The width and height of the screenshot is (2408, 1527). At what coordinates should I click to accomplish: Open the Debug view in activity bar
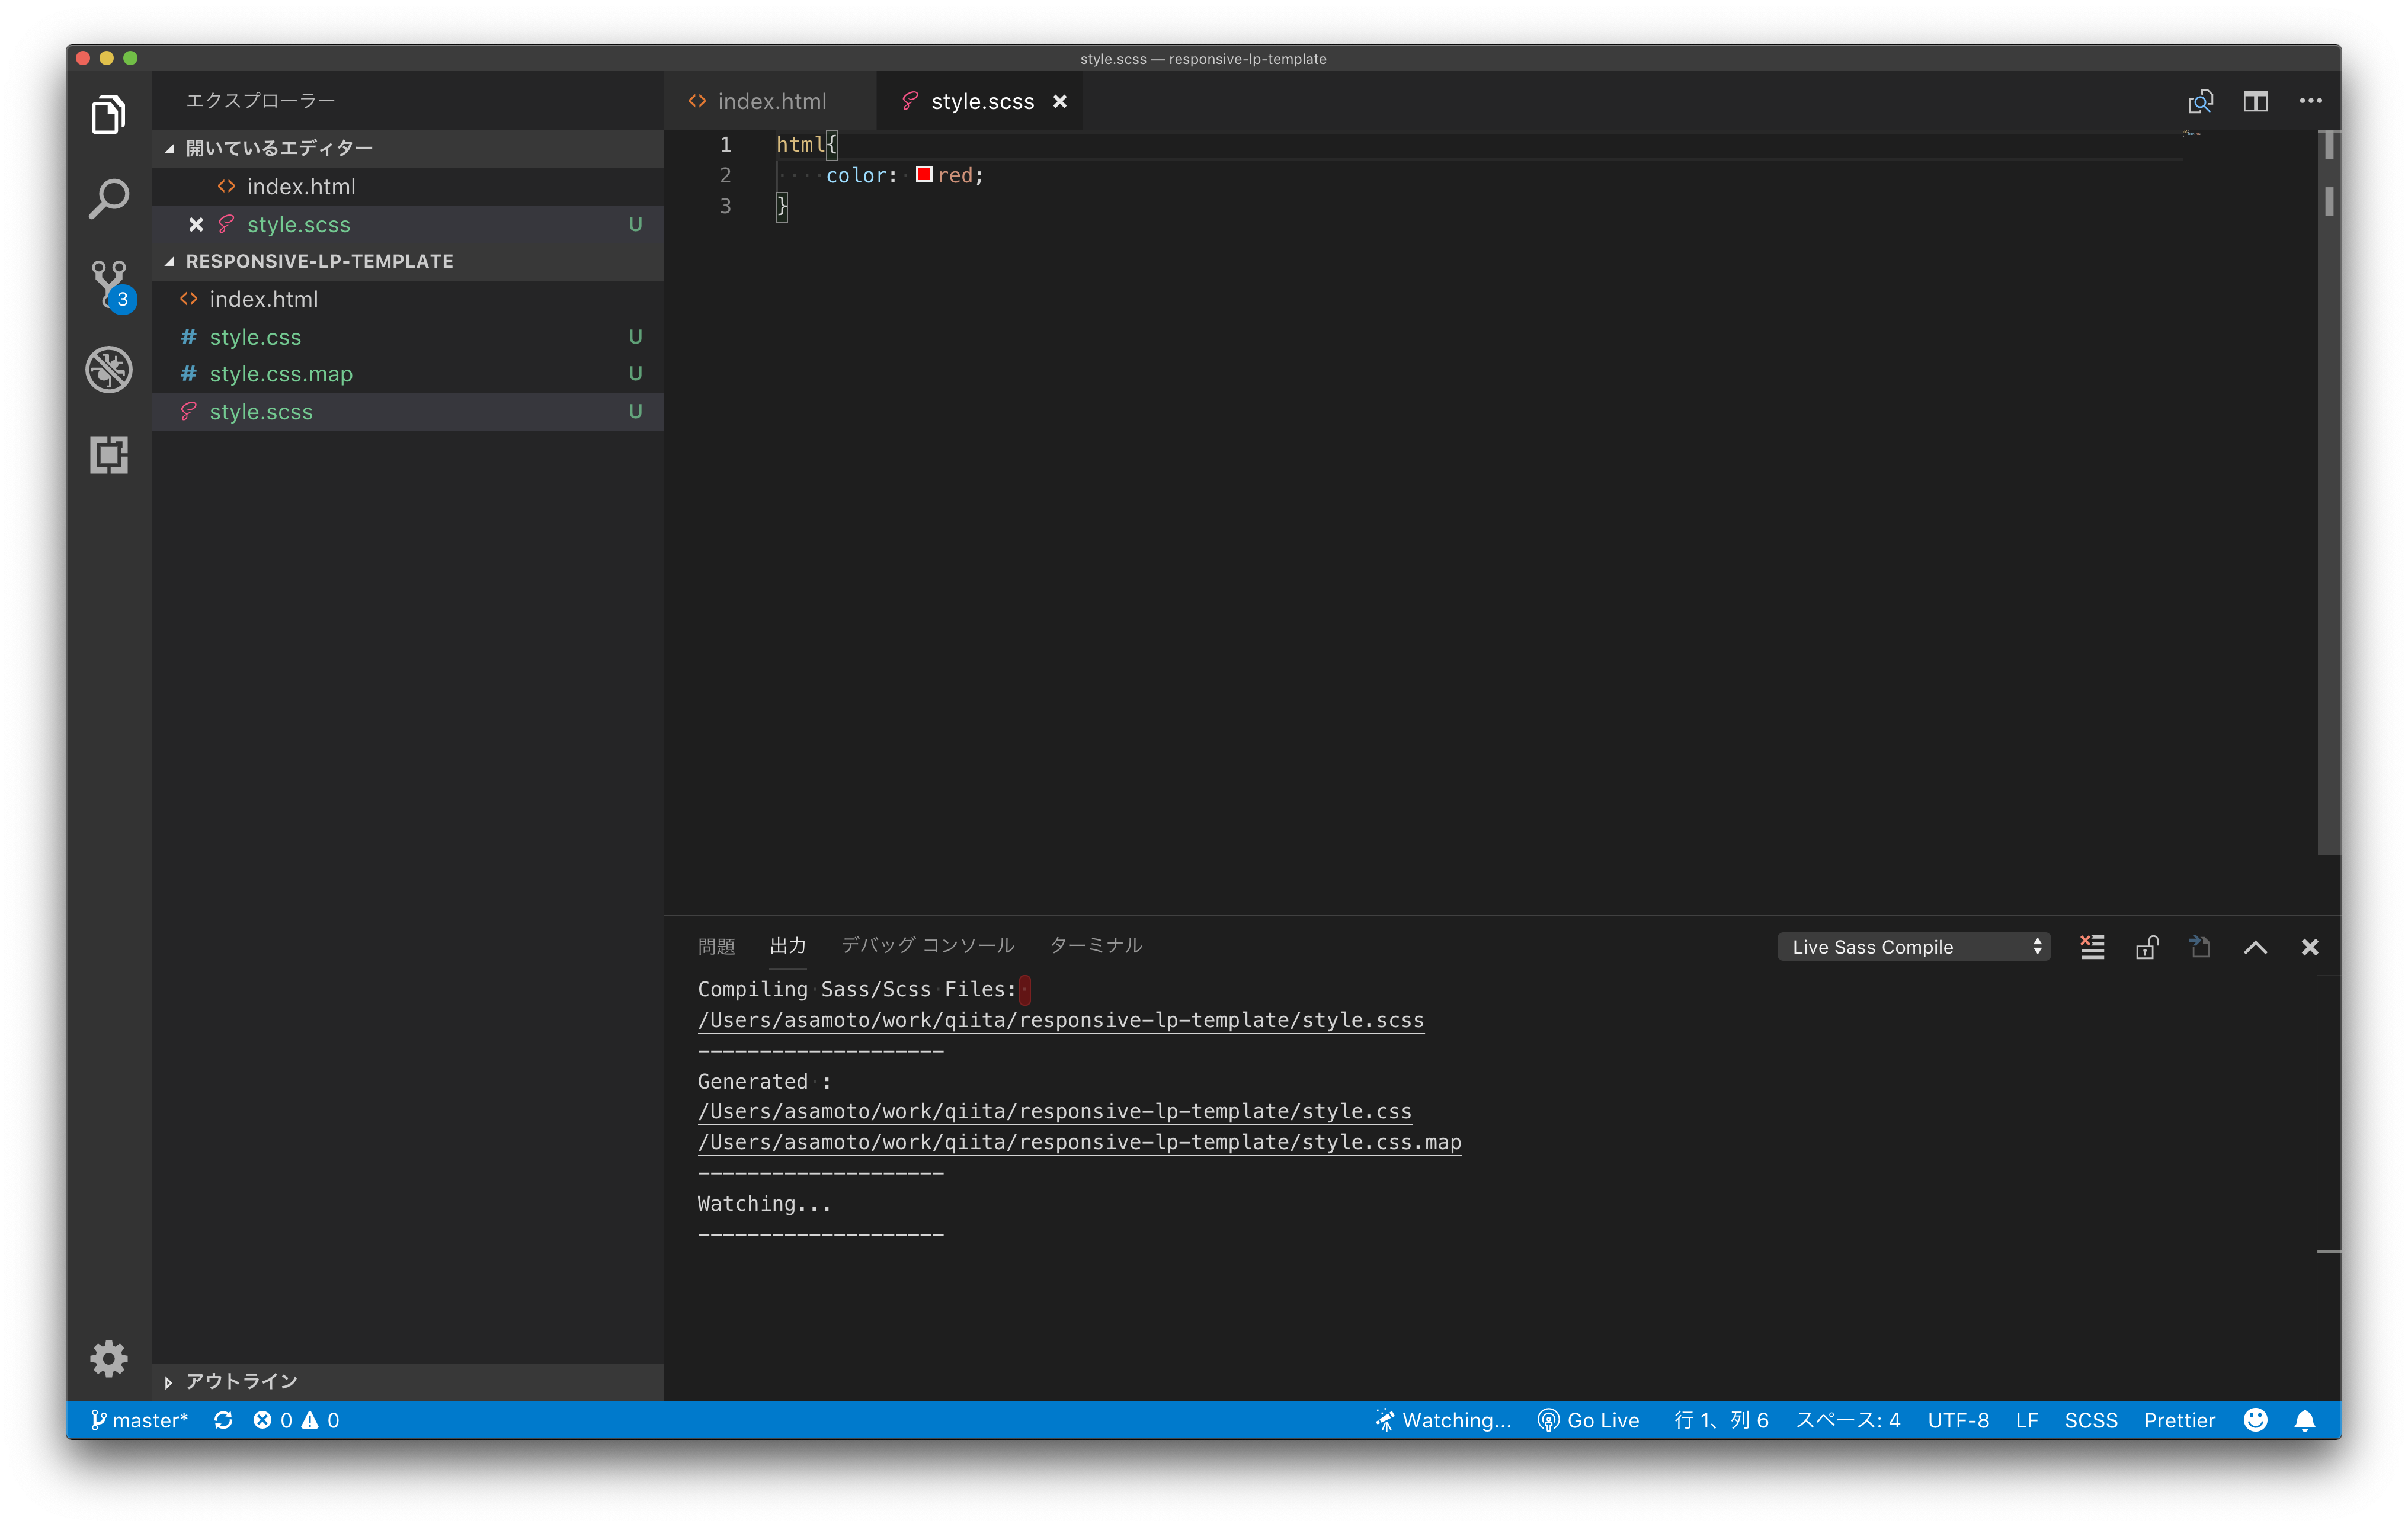(108, 370)
